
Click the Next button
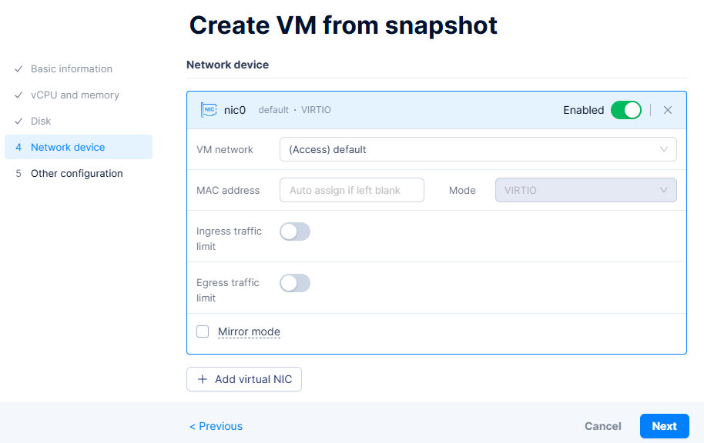(x=664, y=426)
